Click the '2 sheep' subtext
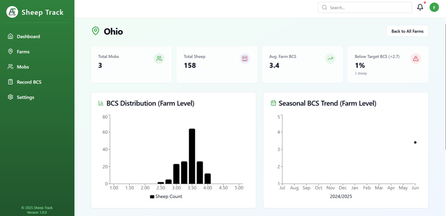 [361, 74]
